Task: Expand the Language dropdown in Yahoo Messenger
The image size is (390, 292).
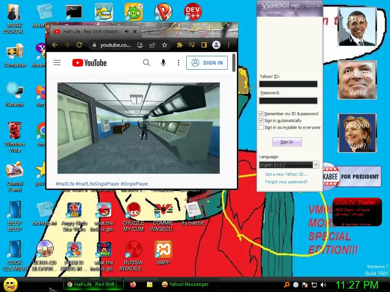Action: [316, 165]
